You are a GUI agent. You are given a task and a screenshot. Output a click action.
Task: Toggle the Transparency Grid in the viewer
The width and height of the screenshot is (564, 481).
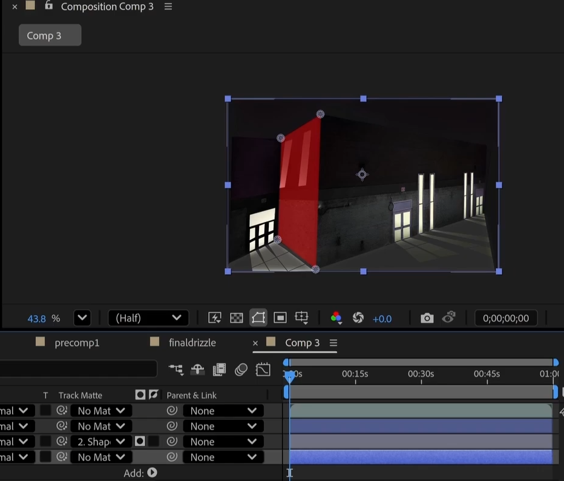236,317
